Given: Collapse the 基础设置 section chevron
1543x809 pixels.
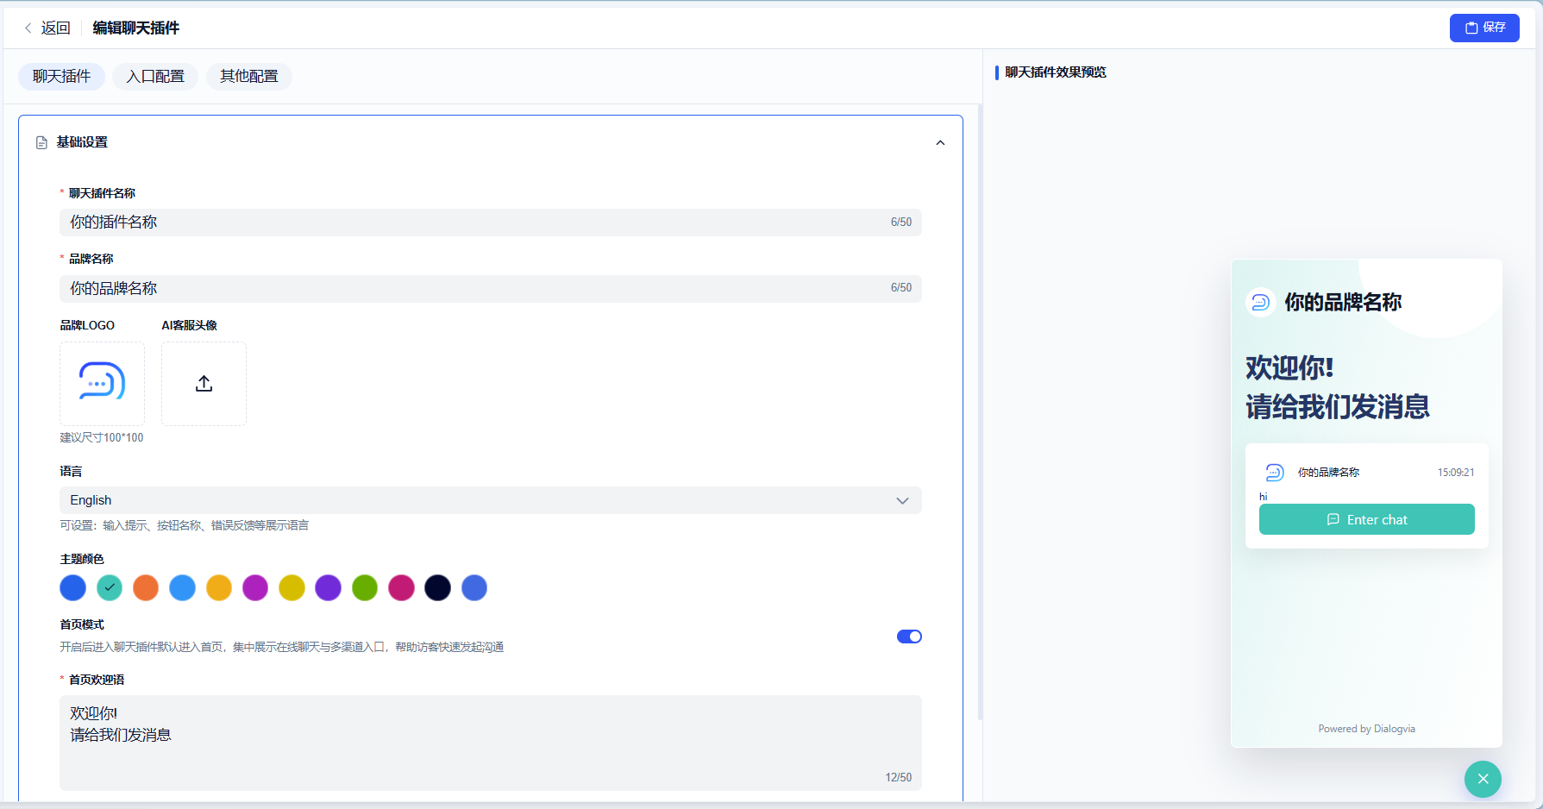Looking at the screenshot, I should point(940,143).
